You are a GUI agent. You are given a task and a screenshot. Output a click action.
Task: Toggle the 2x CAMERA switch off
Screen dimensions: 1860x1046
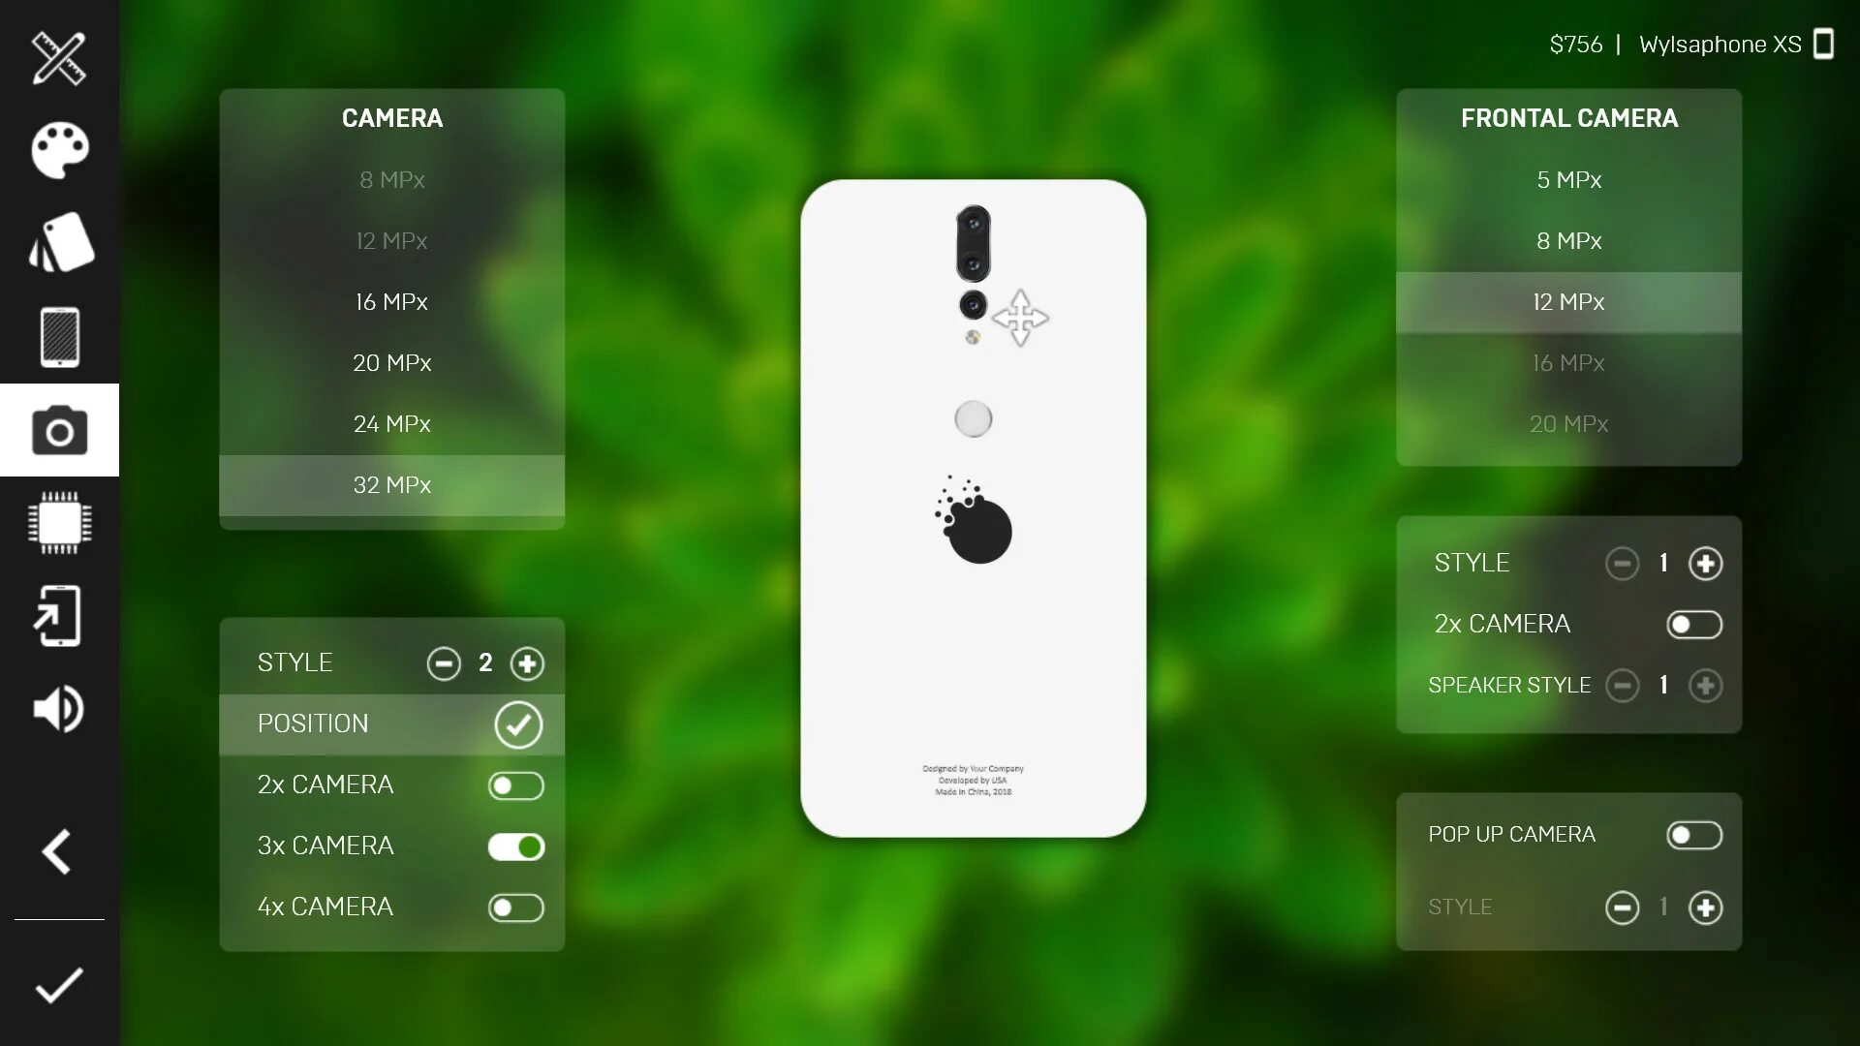[x=516, y=784]
